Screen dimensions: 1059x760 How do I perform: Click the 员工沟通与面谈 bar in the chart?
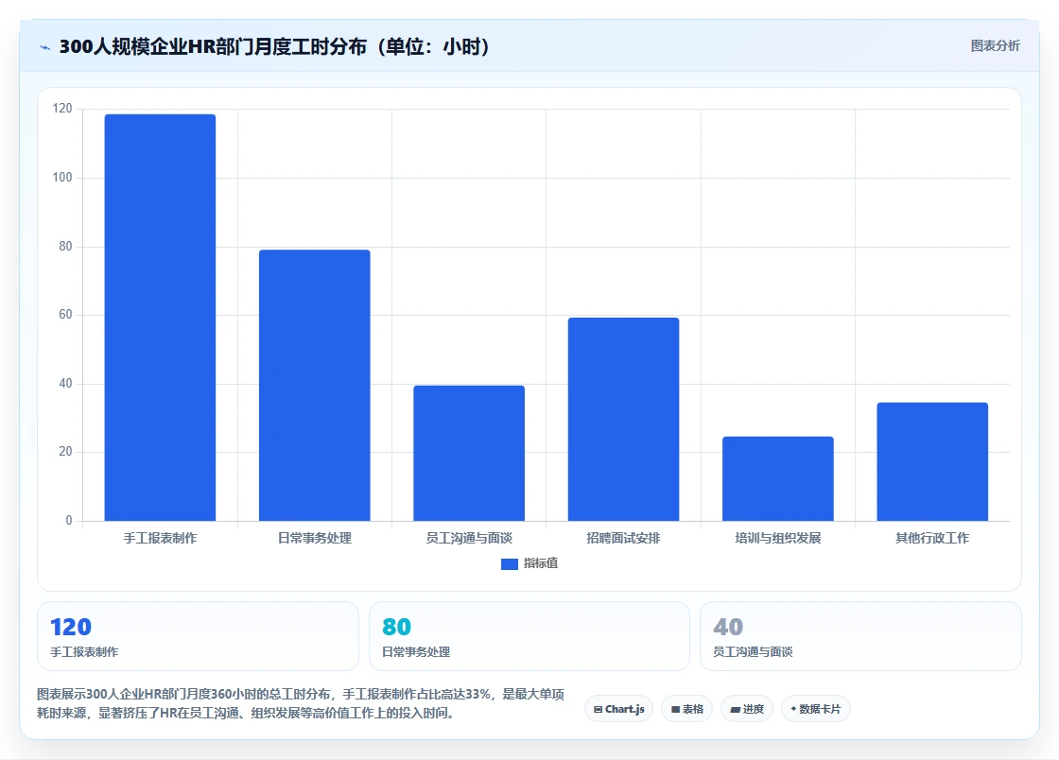(469, 453)
